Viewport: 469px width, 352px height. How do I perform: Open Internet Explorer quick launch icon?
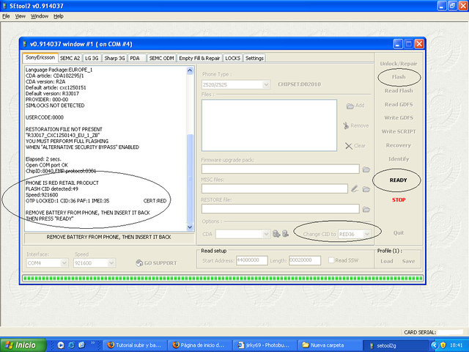71,345
